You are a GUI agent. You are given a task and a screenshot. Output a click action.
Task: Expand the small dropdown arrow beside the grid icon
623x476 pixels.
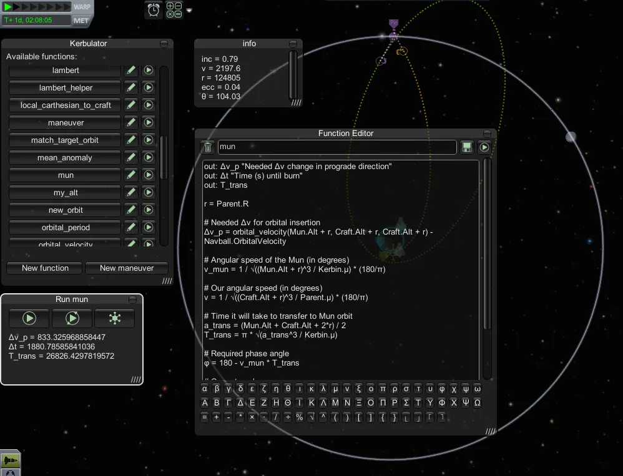[189, 11]
